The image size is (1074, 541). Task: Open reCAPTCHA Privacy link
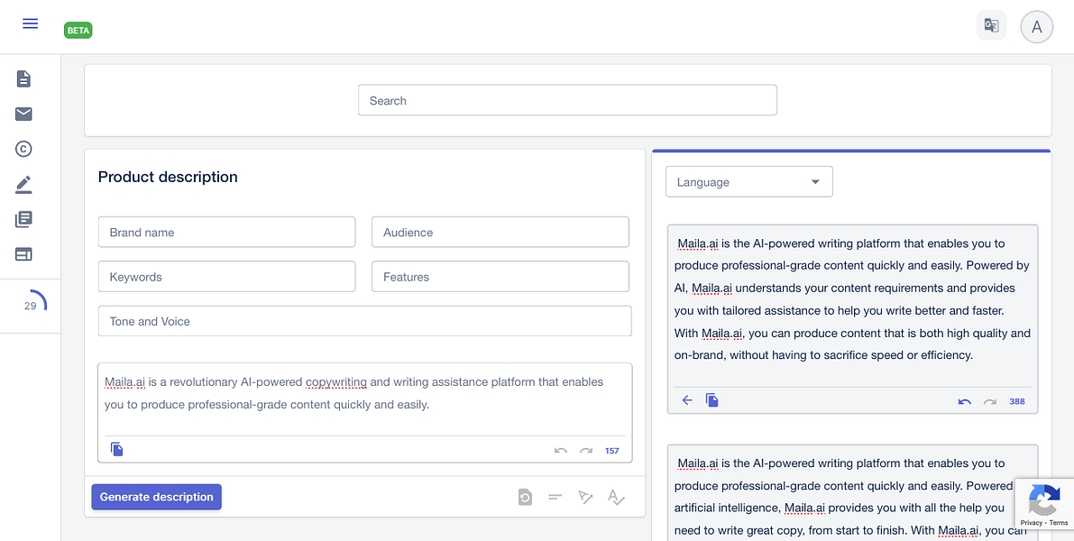pos(1032,522)
